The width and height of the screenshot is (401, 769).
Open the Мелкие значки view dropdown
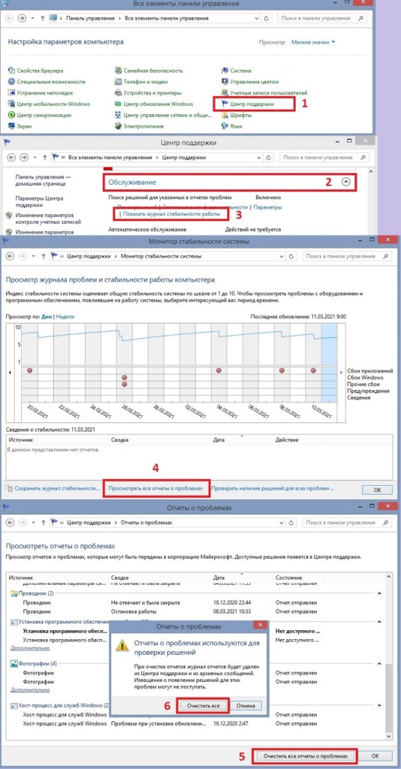click(312, 42)
